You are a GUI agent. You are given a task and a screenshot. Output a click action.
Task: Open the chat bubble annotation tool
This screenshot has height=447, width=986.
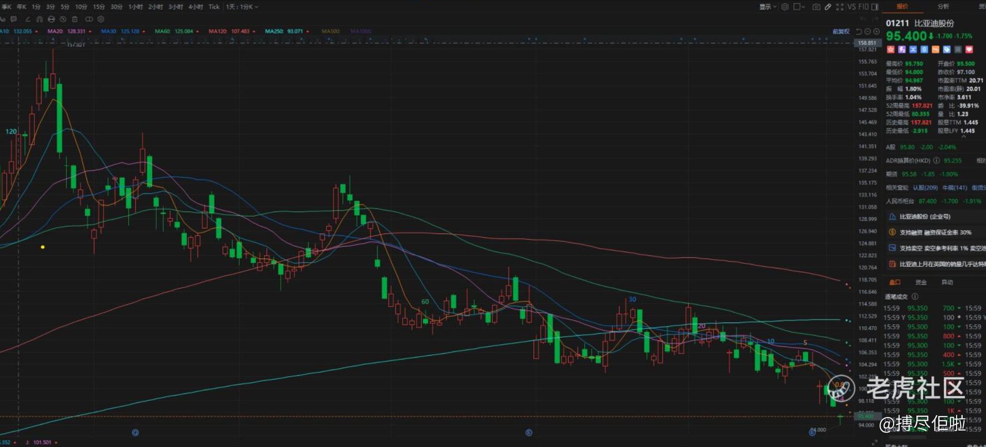(14, 19)
